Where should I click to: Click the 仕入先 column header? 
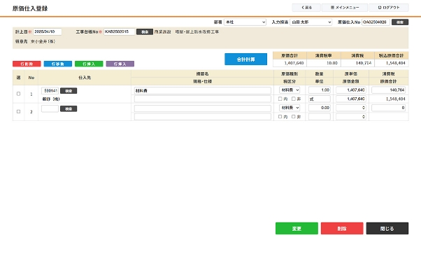85,78
